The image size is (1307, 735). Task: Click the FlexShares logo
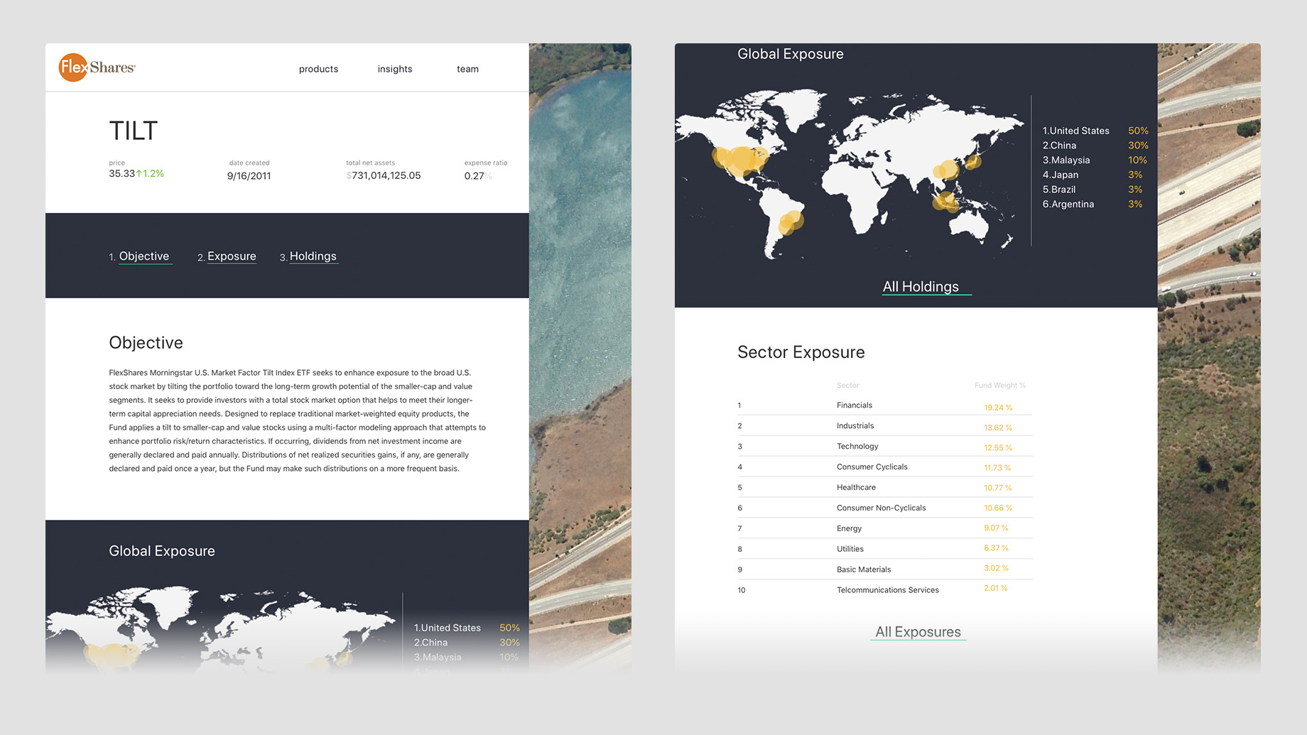coord(97,67)
